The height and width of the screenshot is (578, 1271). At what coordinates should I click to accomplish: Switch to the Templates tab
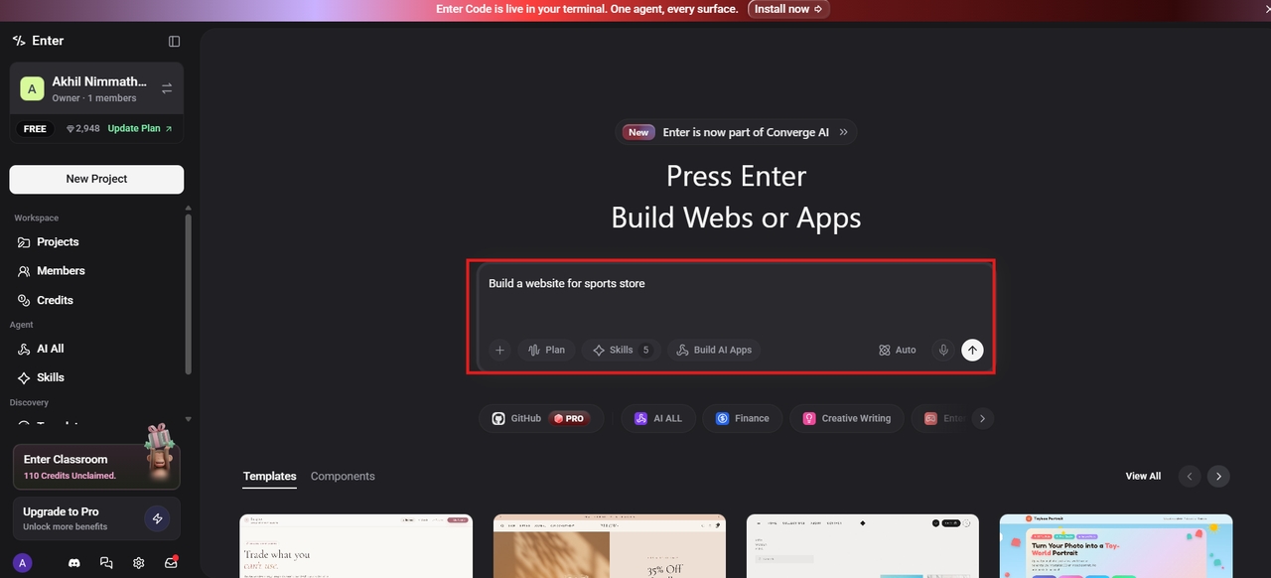coord(270,477)
